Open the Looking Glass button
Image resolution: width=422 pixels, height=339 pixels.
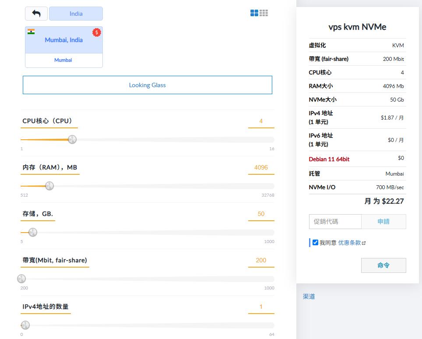(x=147, y=85)
